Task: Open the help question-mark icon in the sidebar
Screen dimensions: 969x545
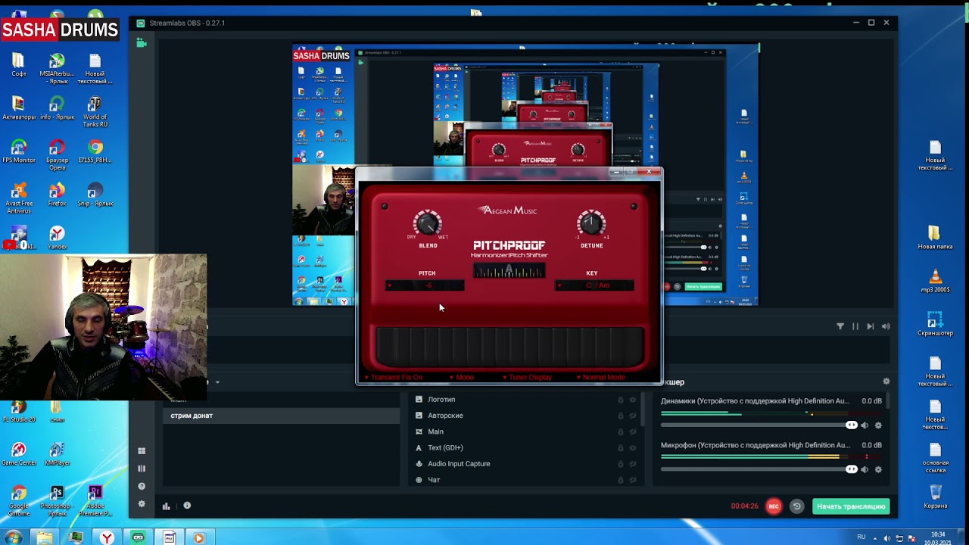Action: [x=141, y=487]
